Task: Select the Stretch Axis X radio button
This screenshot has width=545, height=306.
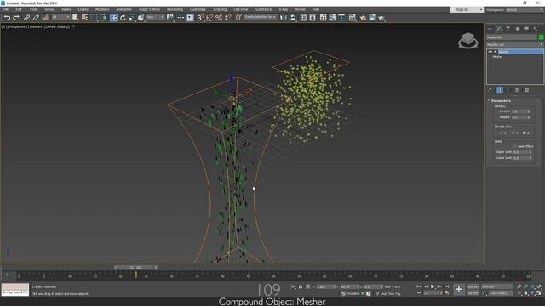Action: (502, 133)
